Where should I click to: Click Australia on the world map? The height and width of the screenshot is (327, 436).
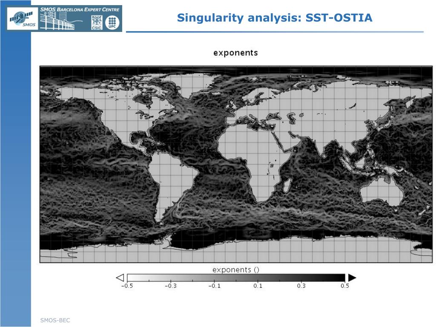pyautogui.click(x=381, y=191)
